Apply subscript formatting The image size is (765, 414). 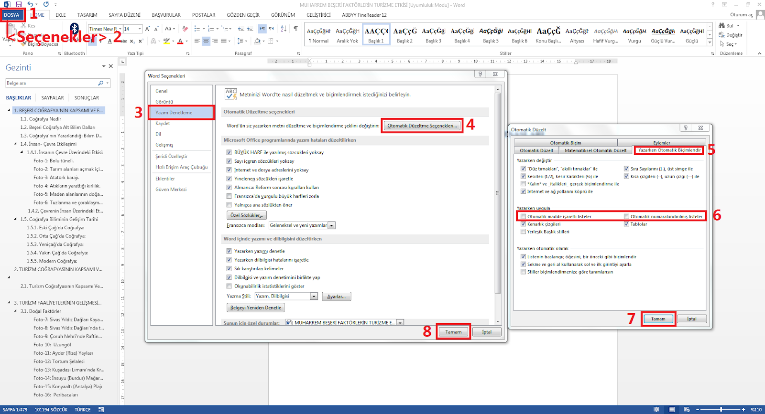132,41
